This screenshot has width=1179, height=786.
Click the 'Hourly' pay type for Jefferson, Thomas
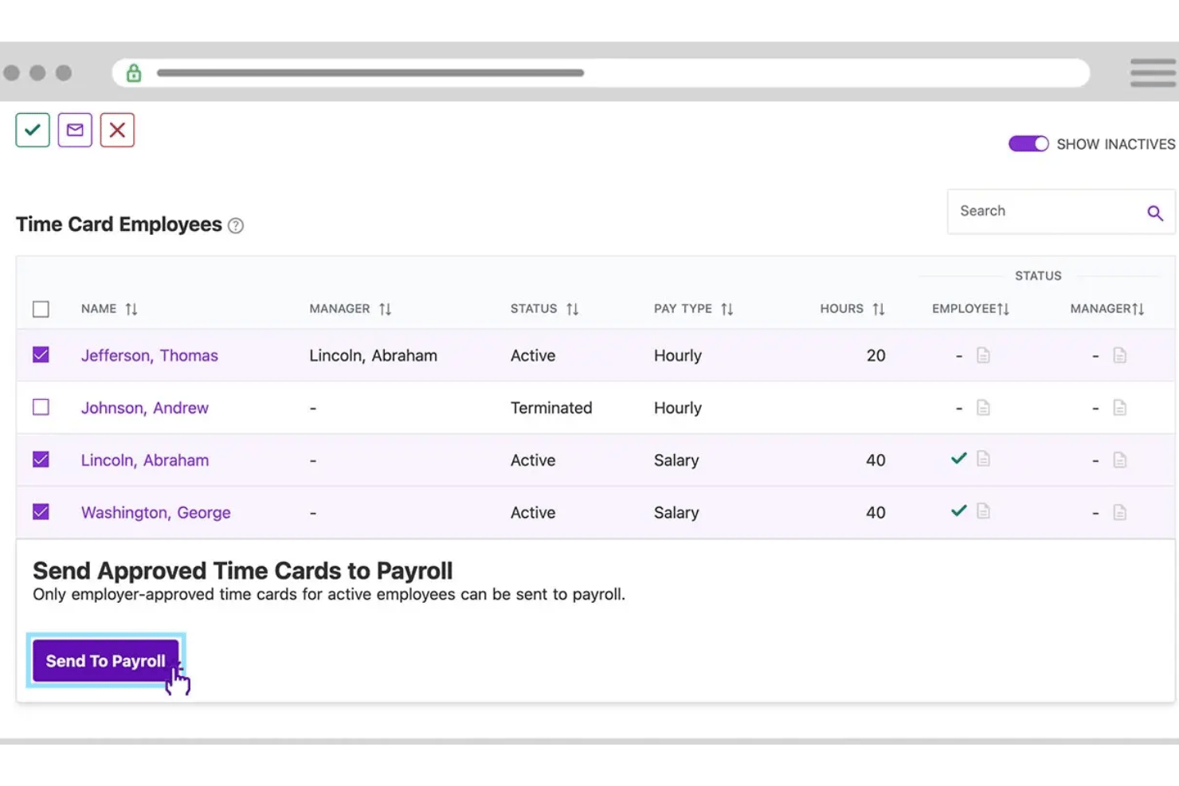678,356
